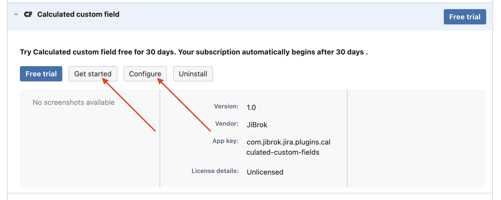Uninstall the Calculated custom field app
The width and height of the screenshot is (501, 200).
tap(193, 74)
